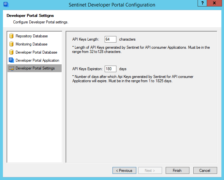Click the disabled Next button
This screenshot has width=224, height=180.
[x=150, y=171]
